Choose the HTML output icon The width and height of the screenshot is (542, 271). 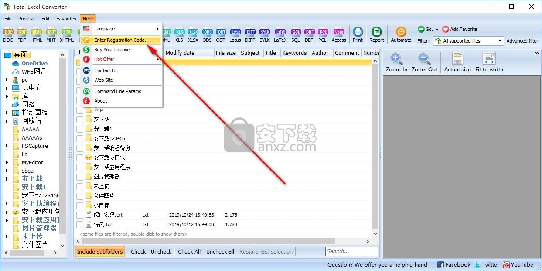pos(37,35)
